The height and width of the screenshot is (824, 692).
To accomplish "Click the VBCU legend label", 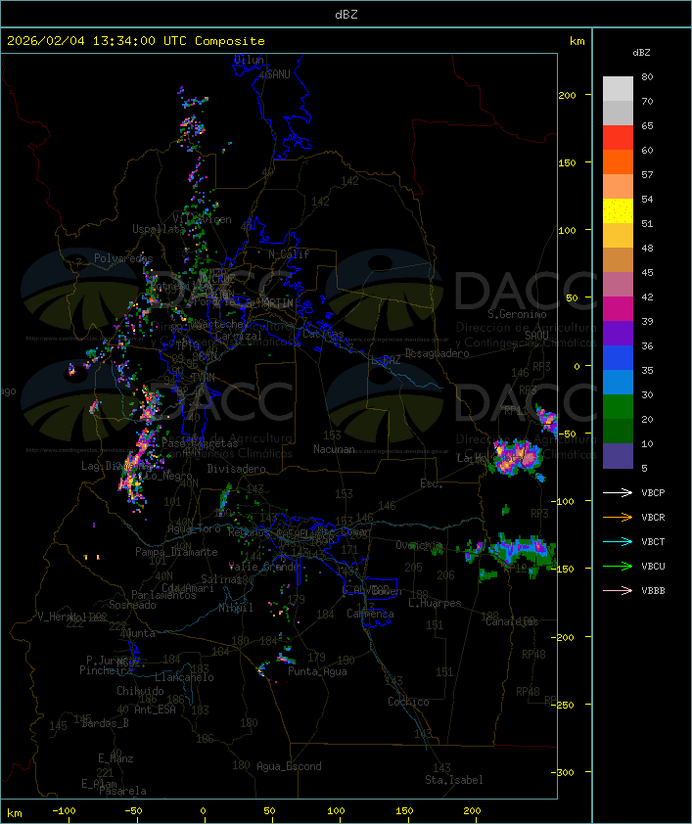I will pyautogui.click(x=653, y=566).
